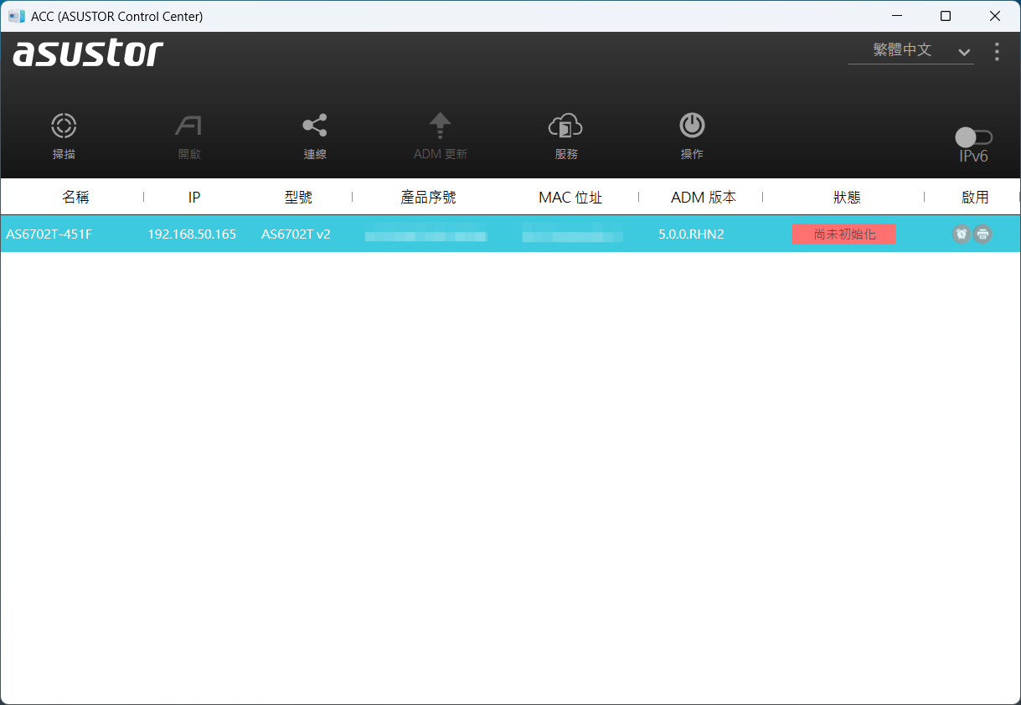The image size is (1021, 705).
Task: Sort by IP column header
Action: [193, 198]
